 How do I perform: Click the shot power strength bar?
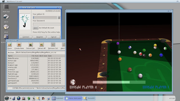pos(119,82)
